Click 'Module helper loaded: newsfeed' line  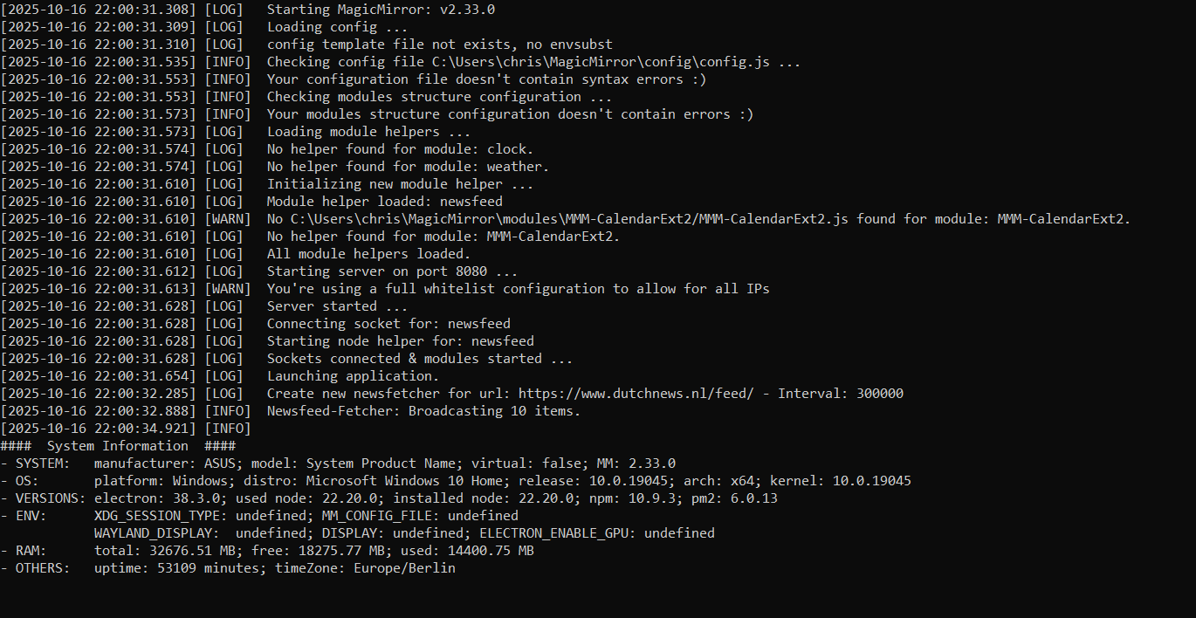251,202
